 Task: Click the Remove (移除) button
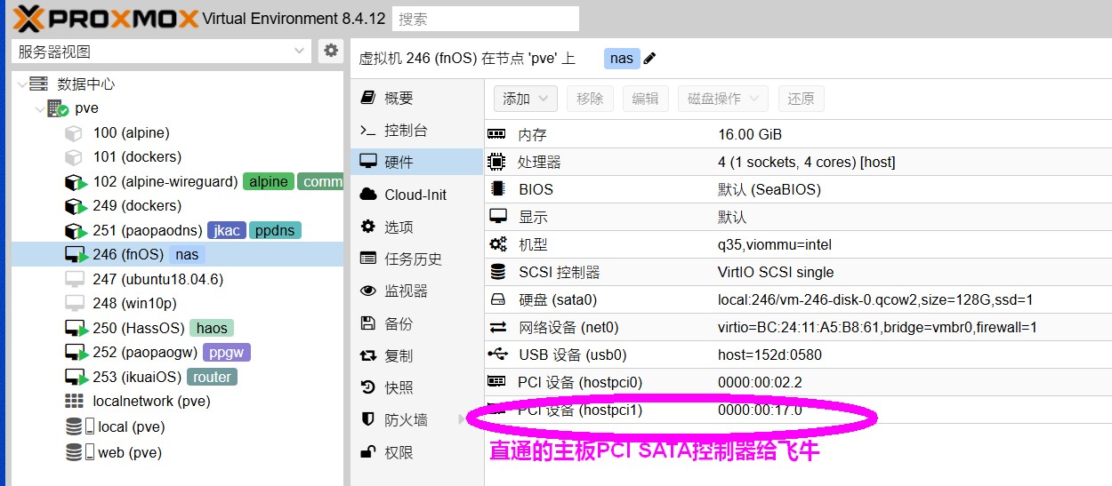click(x=590, y=99)
